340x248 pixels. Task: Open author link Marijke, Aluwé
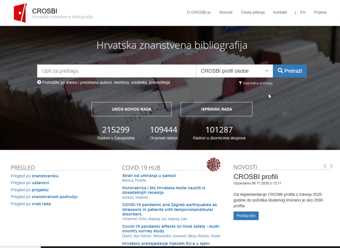point(209,236)
